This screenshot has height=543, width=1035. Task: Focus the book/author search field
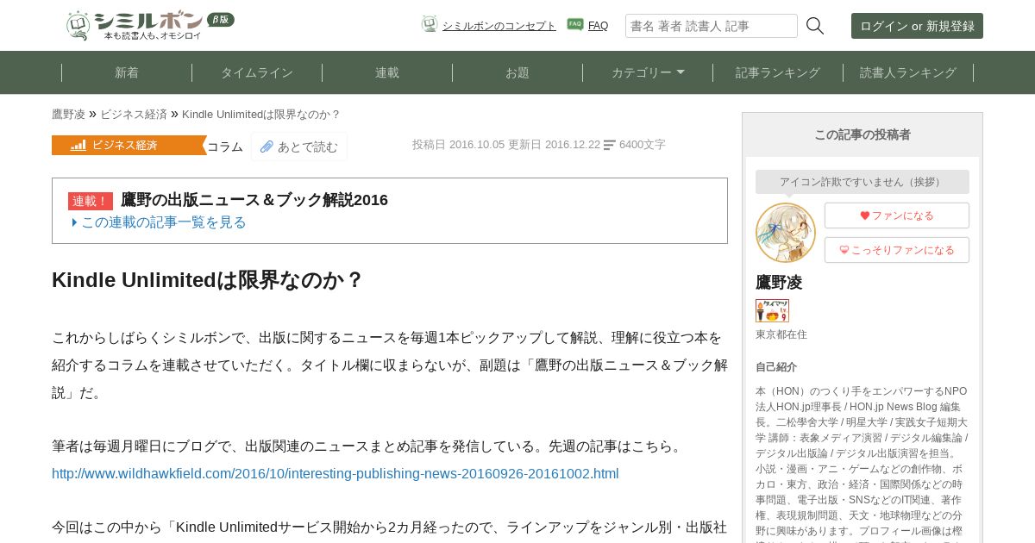pyautogui.click(x=712, y=26)
